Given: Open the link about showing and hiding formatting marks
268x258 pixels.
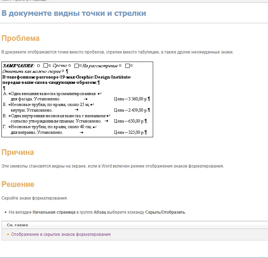Looking at the screenshot, I should [x=61, y=234].
